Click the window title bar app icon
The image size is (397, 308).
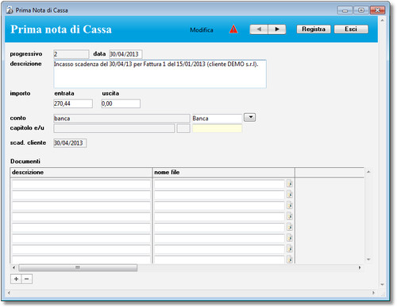[10, 10]
